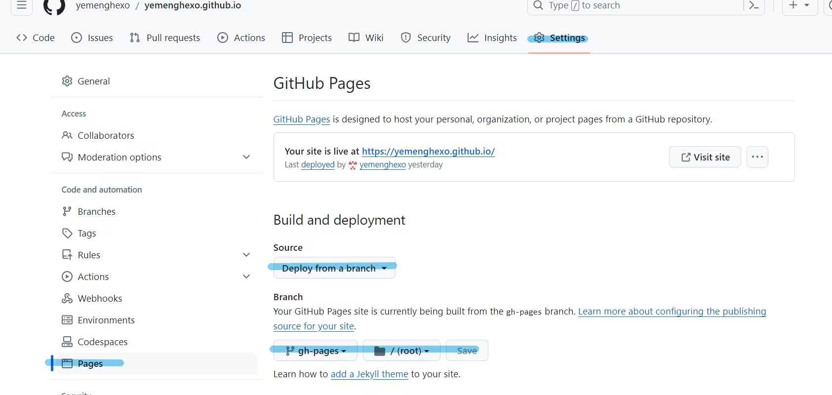The image size is (832, 395).
Task: Click the plus create-new icon
Action: (x=793, y=5)
